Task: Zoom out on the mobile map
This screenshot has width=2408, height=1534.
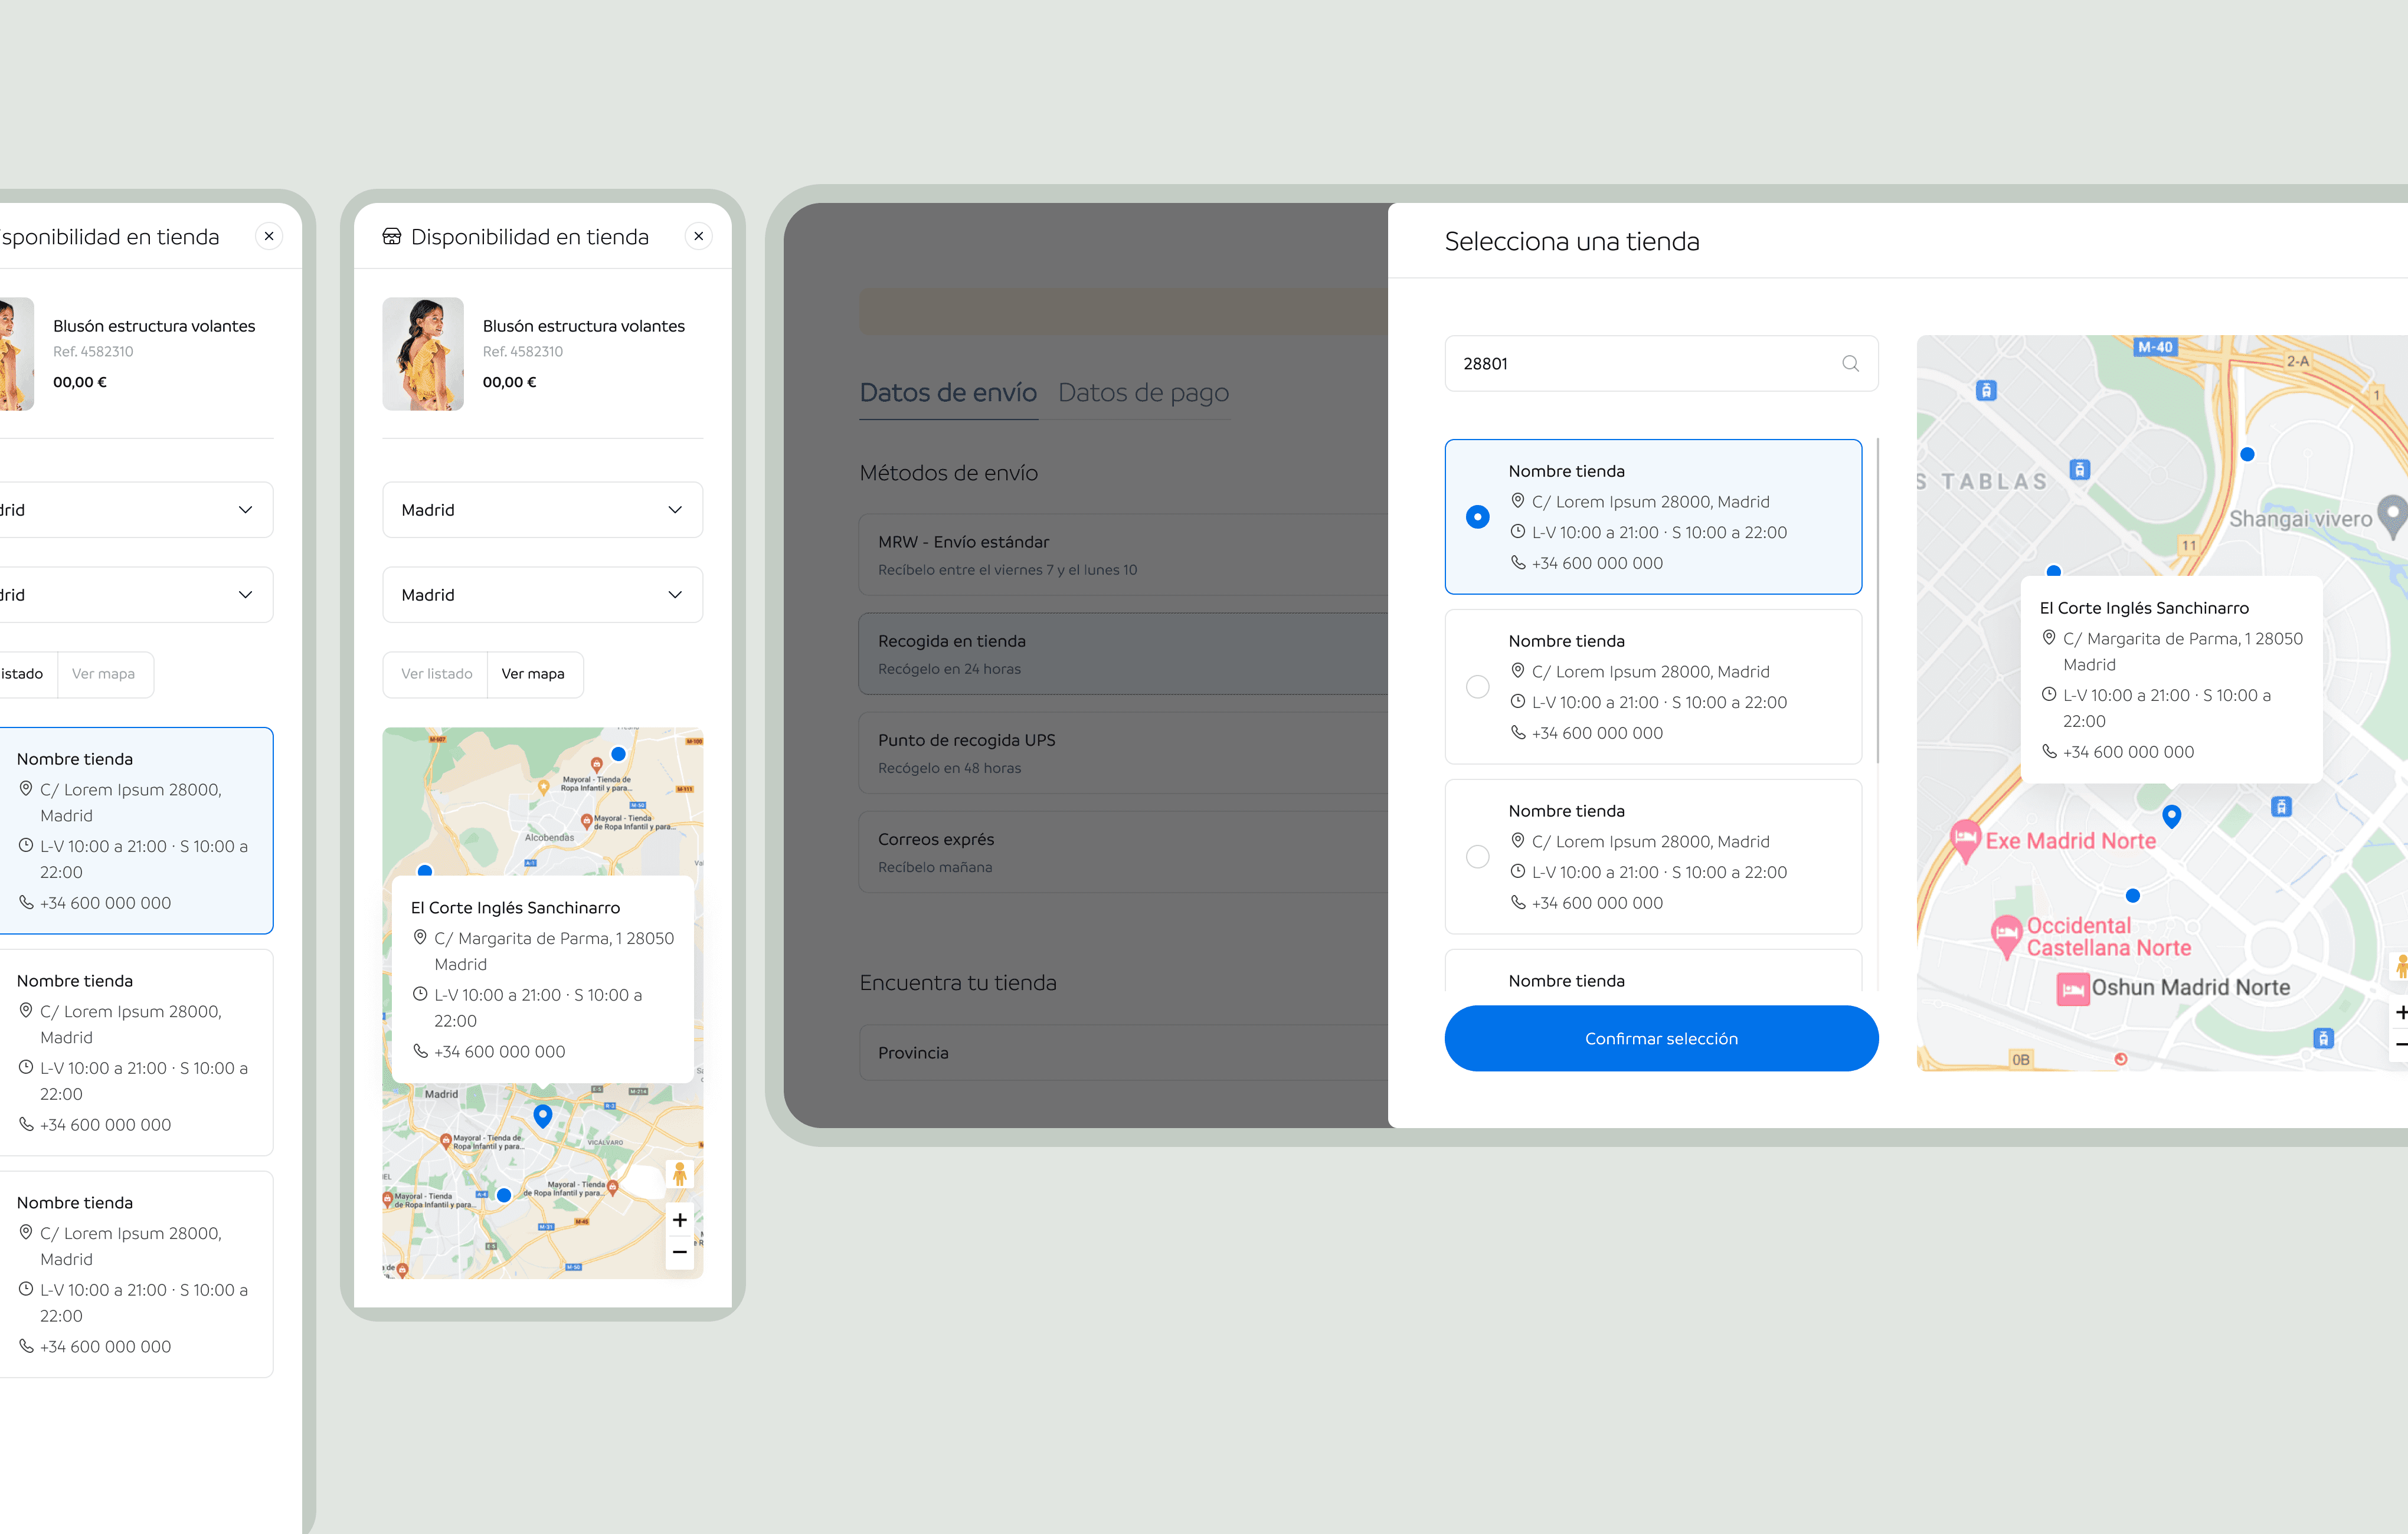Action: (x=680, y=1252)
